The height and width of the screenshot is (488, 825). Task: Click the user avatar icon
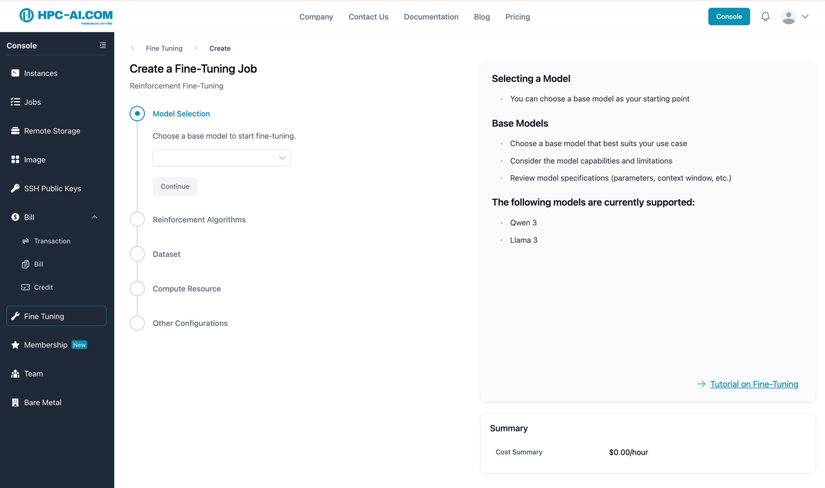click(x=788, y=17)
